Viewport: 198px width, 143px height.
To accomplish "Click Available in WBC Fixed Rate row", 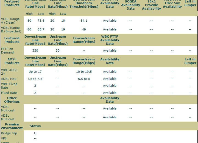I will [110, 86].
